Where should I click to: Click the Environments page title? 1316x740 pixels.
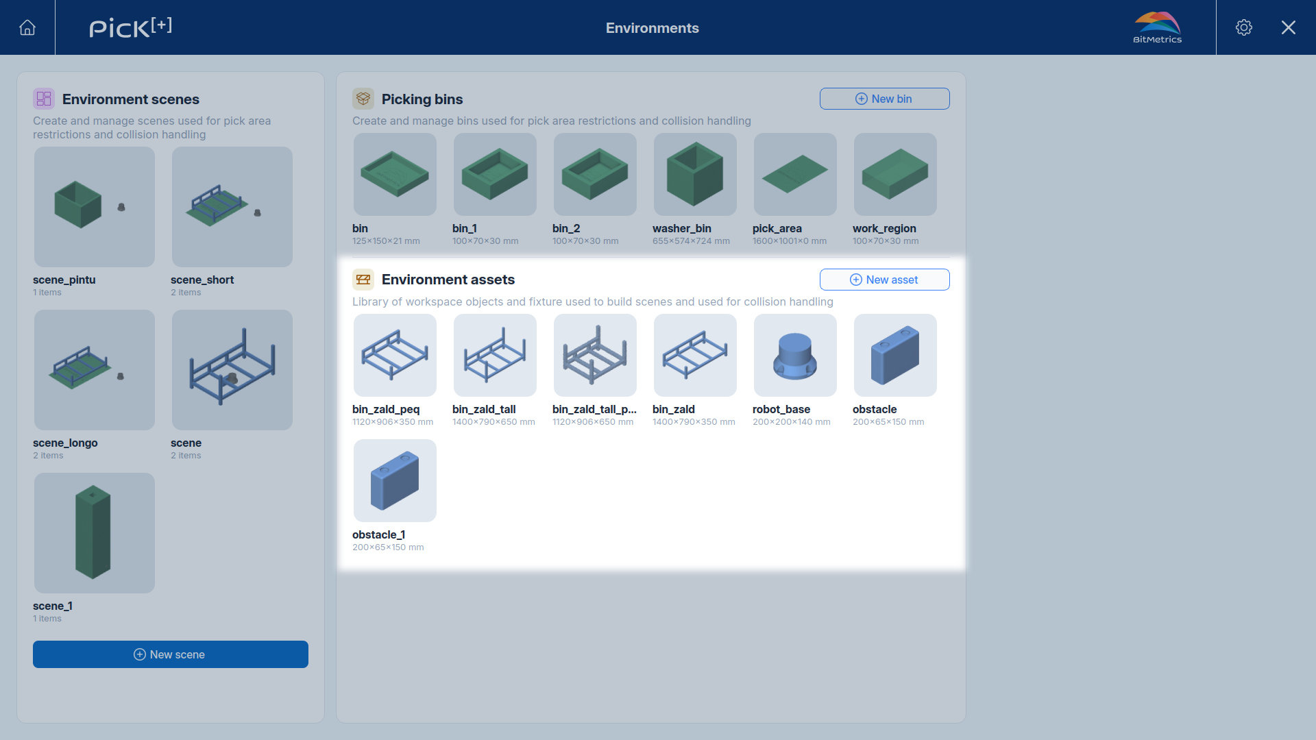tap(653, 28)
